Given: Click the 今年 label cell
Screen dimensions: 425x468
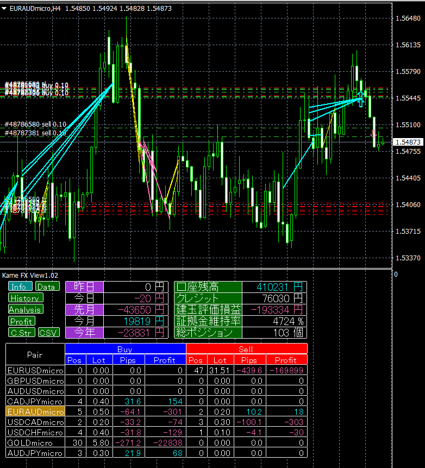Looking at the screenshot, I should click(x=84, y=333).
